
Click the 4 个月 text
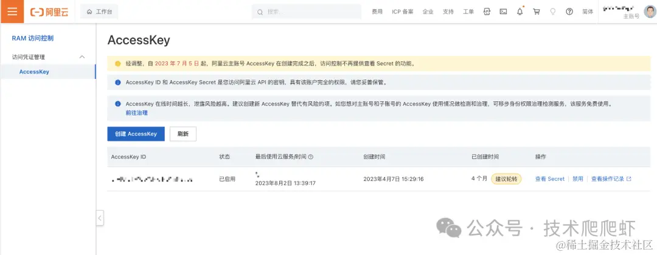[479, 178]
